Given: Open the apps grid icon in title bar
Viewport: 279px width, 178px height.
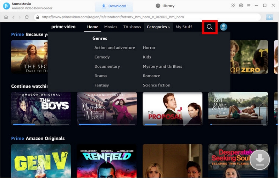Looking at the screenshot, I should pos(233,6).
